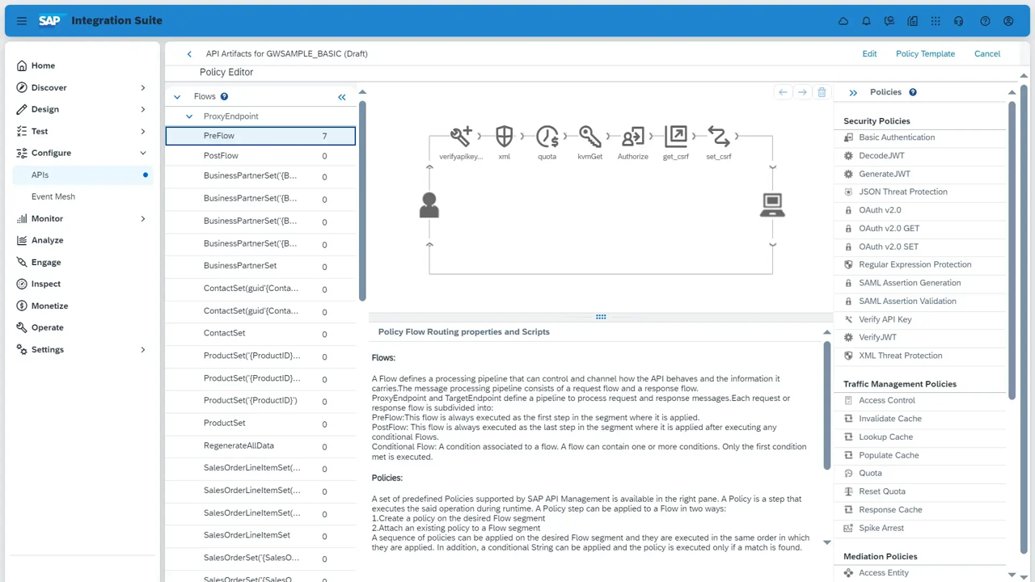Collapse the ProxyEndpoint tree node

point(189,116)
